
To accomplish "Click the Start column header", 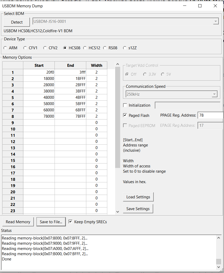I will 39,65.
